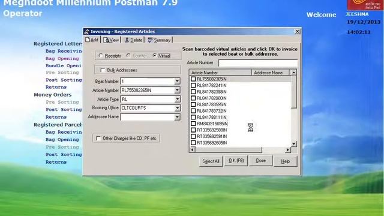Expand the Addressee Name dropdown
Screen dimensions: 384x216
pyautogui.click(x=177, y=117)
